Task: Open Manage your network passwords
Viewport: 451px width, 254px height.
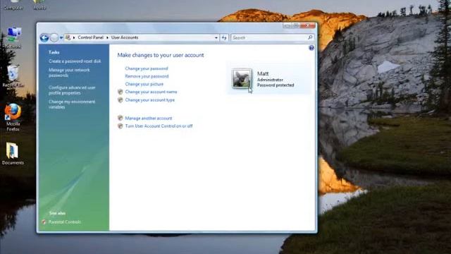Action: click(69, 73)
